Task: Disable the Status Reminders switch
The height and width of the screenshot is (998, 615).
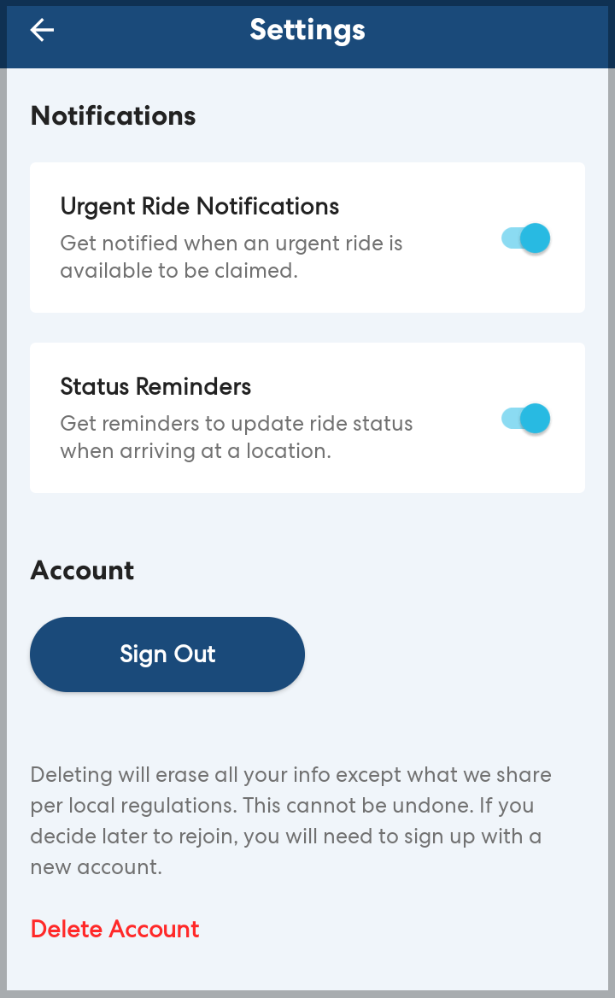Action: pos(526,419)
